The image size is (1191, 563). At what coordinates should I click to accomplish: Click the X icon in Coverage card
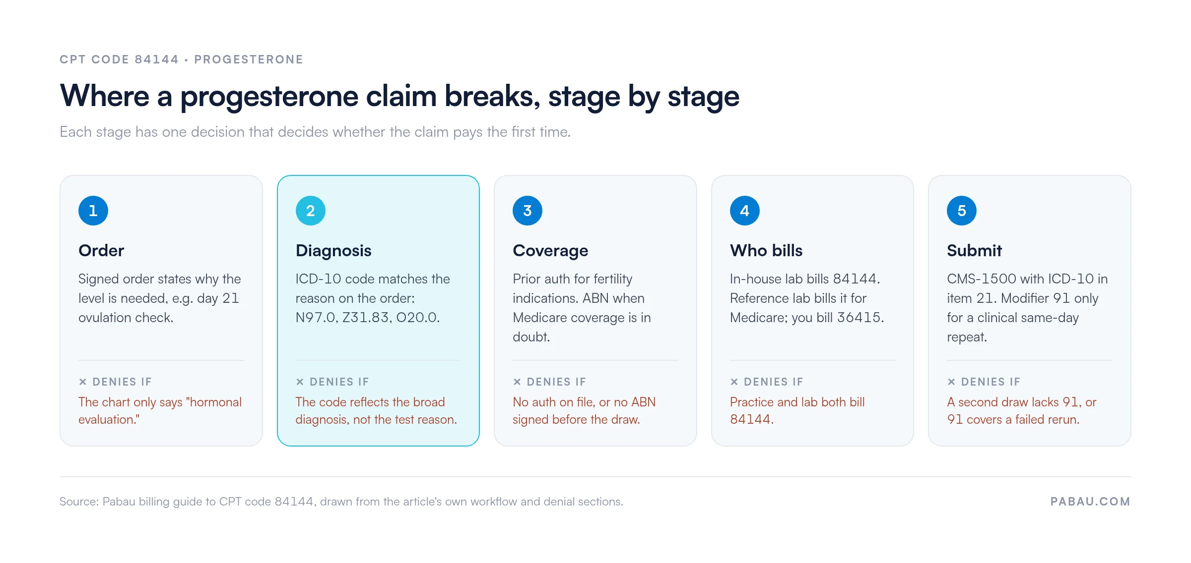[x=517, y=382]
